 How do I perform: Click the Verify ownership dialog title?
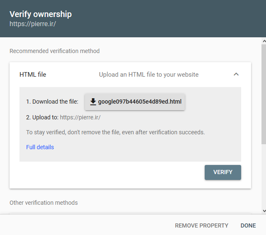41,14
